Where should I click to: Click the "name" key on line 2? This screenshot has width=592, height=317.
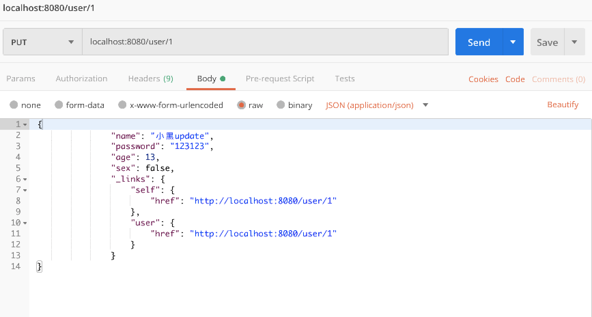coord(126,136)
